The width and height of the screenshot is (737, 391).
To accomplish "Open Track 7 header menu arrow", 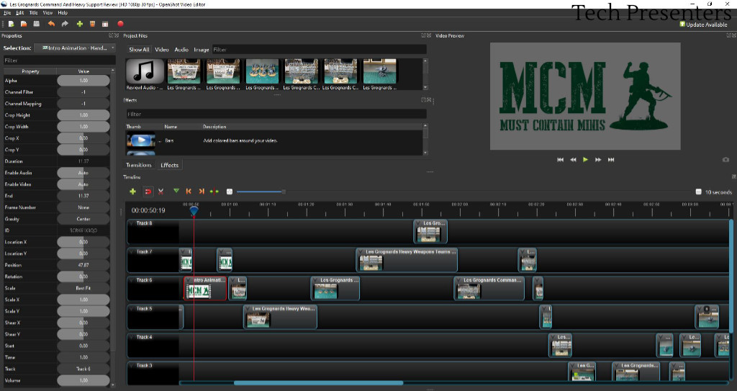I will tap(132, 252).
